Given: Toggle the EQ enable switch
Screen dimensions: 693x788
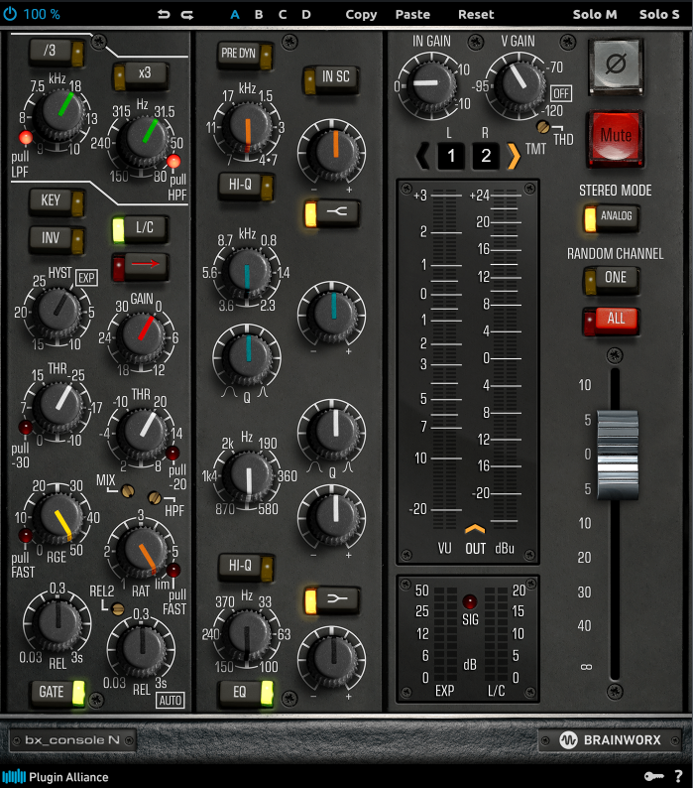Looking at the screenshot, I should (246, 694).
